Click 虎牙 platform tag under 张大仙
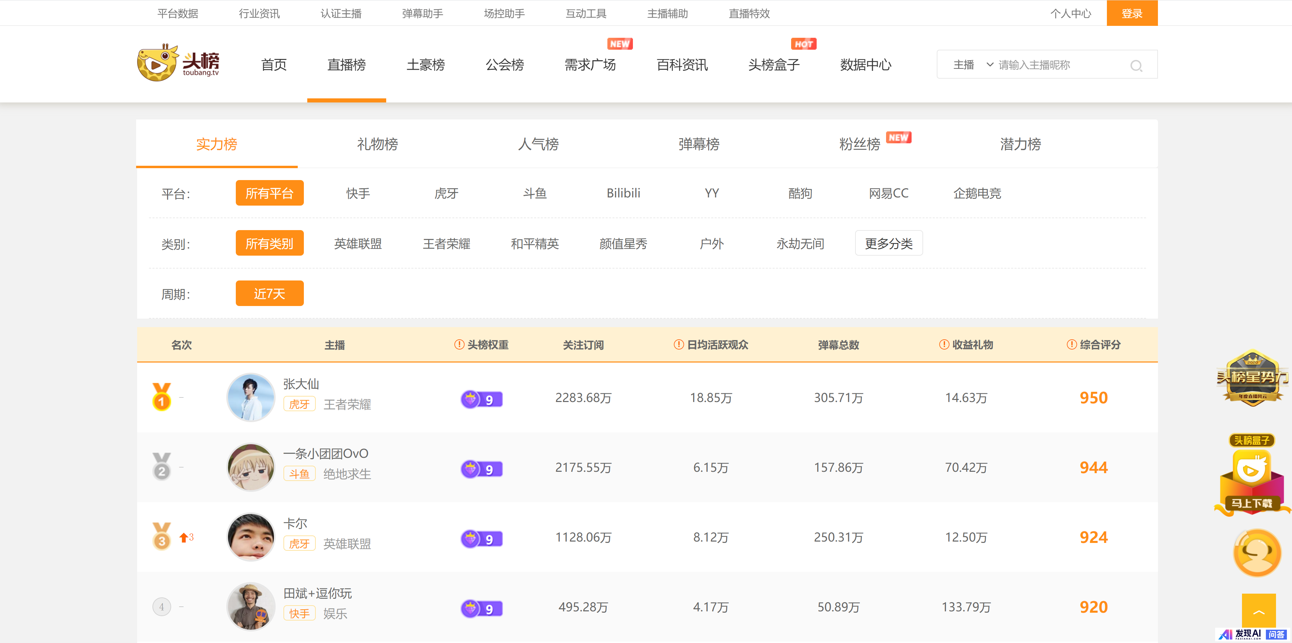 point(299,404)
